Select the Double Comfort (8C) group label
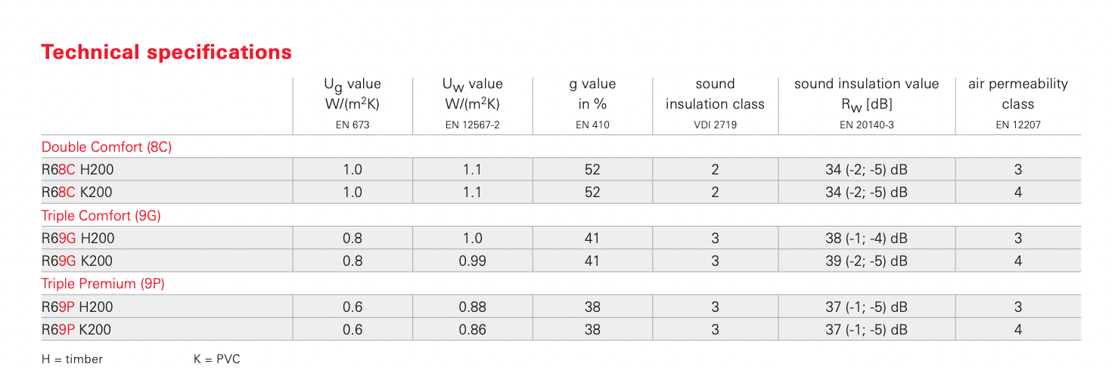The width and height of the screenshot is (1112, 370). coord(107,147)
